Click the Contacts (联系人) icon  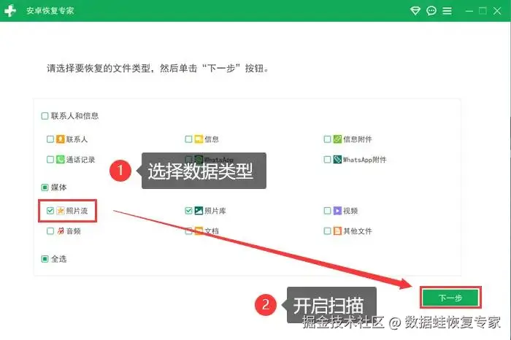tap(61, 139)
